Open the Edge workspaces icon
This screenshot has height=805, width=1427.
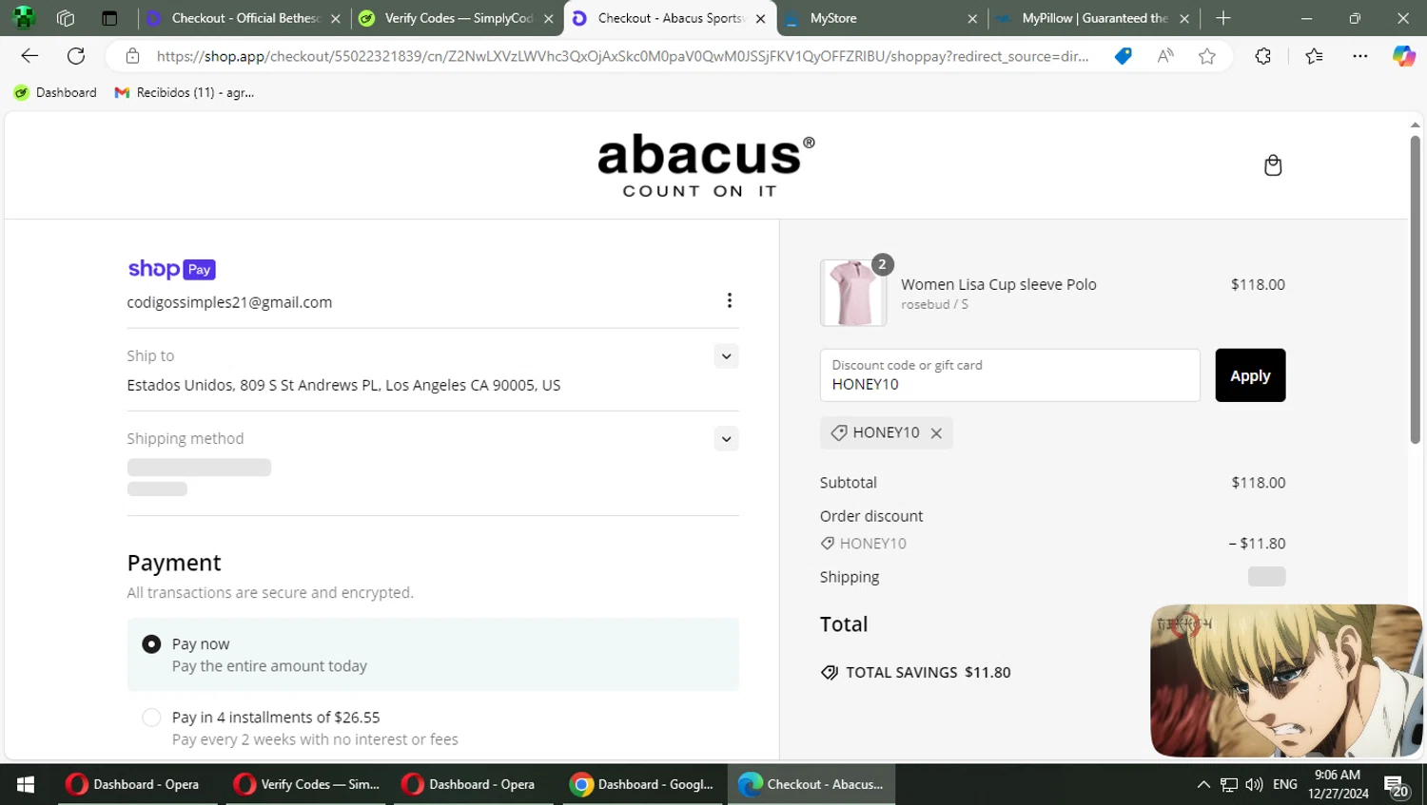coord(66,18)
